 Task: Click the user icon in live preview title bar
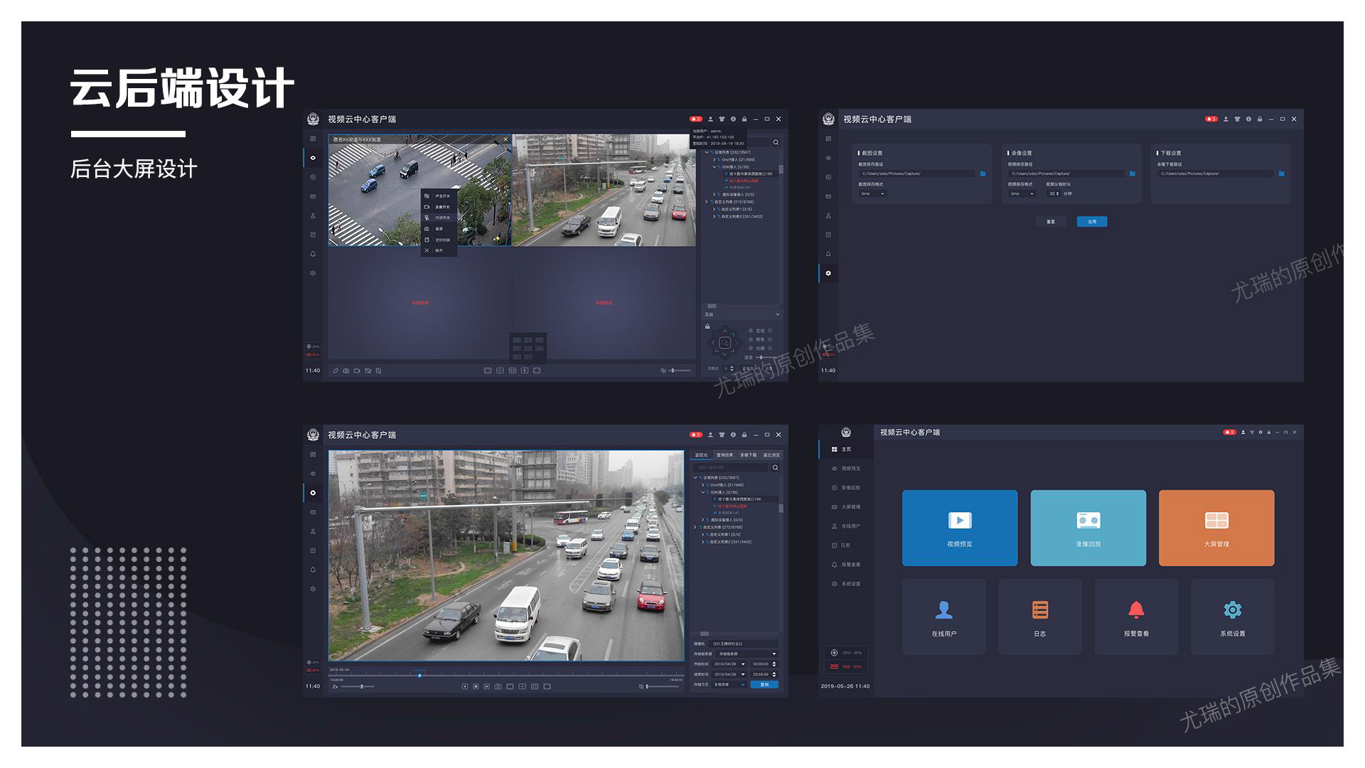710,119
